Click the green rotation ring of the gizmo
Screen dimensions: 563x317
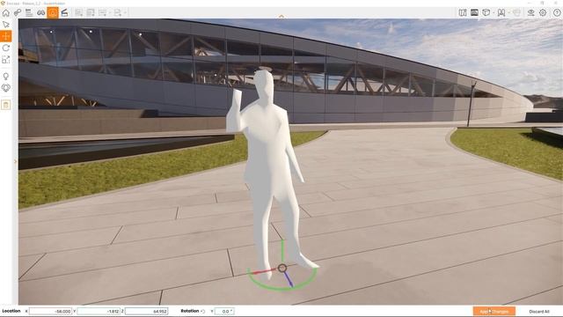[x=282, y=288]
